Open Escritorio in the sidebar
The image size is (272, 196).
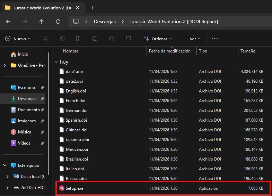(23, 88)
